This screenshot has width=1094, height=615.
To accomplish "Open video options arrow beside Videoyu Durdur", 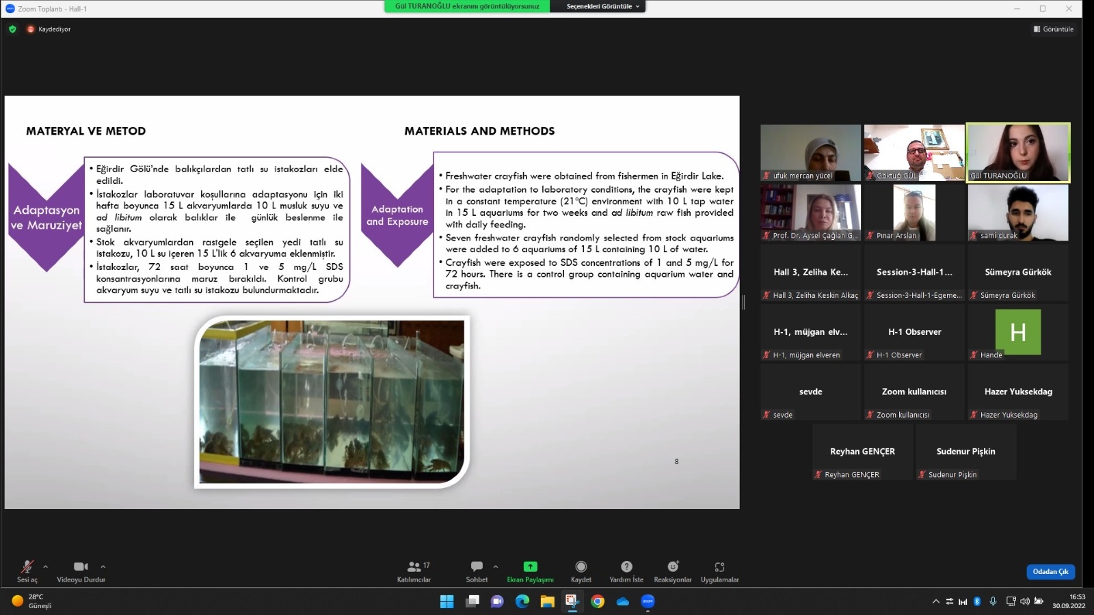I will tap(103, 566).
